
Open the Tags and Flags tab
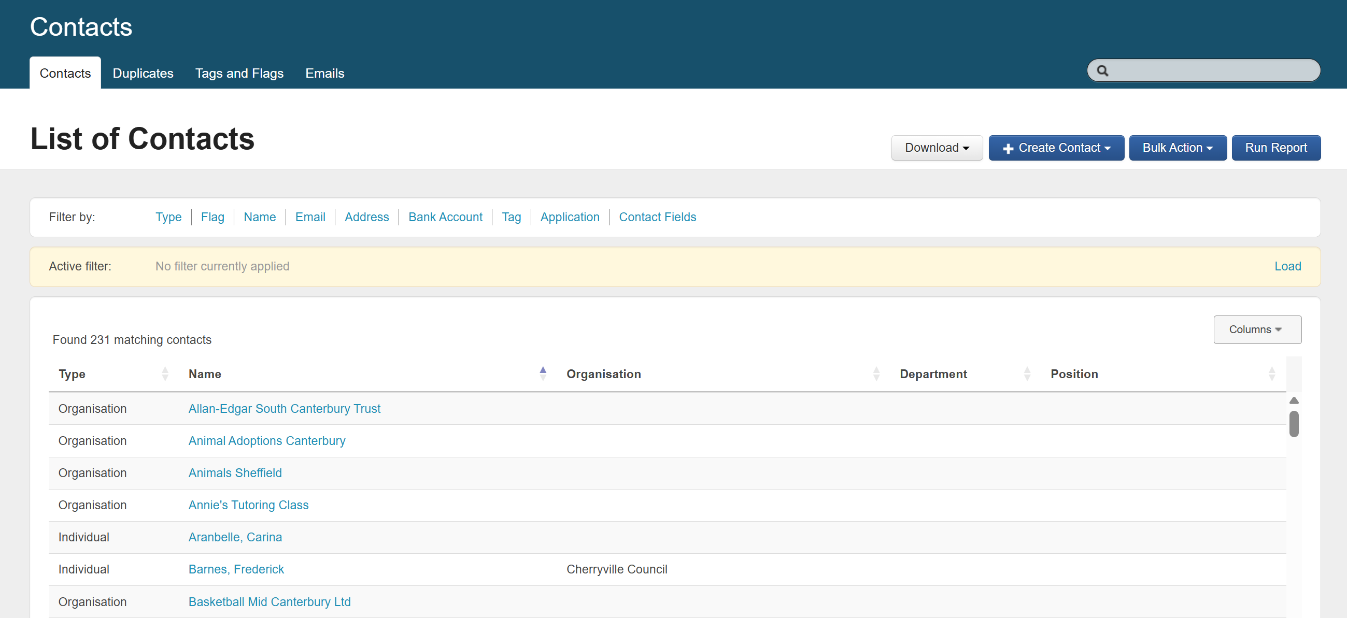[x=239, y=73]
